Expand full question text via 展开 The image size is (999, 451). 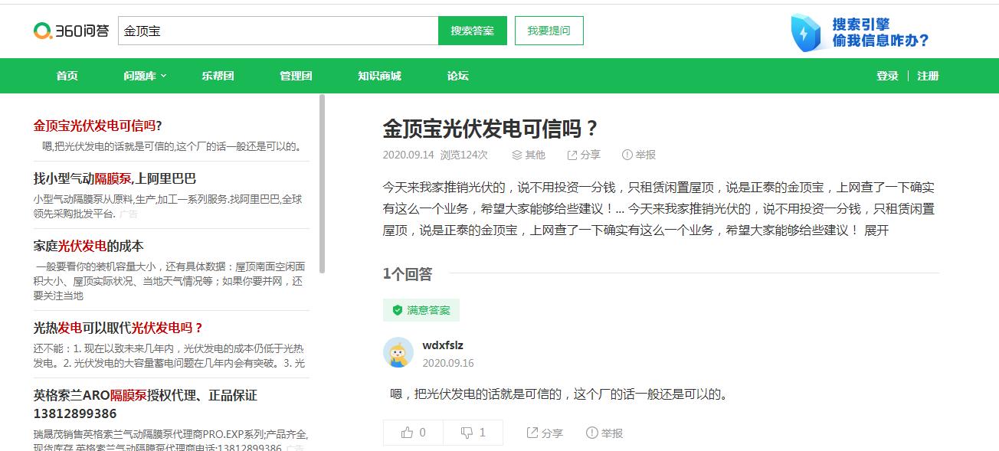click(x=876, y=230)
